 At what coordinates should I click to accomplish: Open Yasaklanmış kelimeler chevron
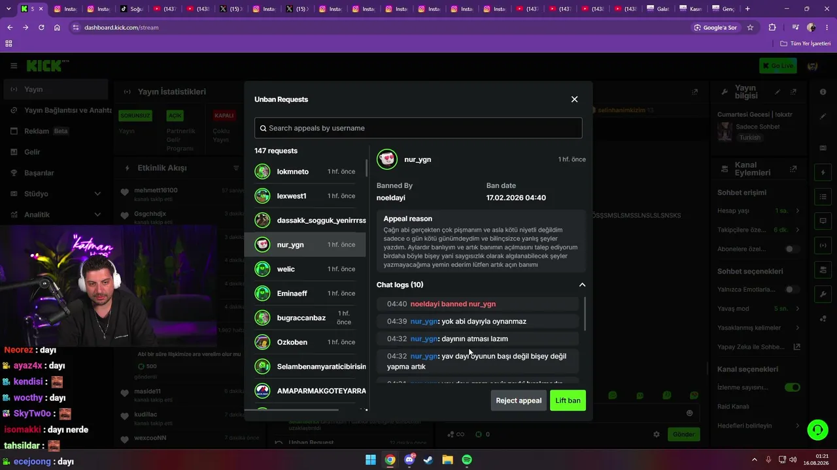pyautogui.click(x=797, y=328)
